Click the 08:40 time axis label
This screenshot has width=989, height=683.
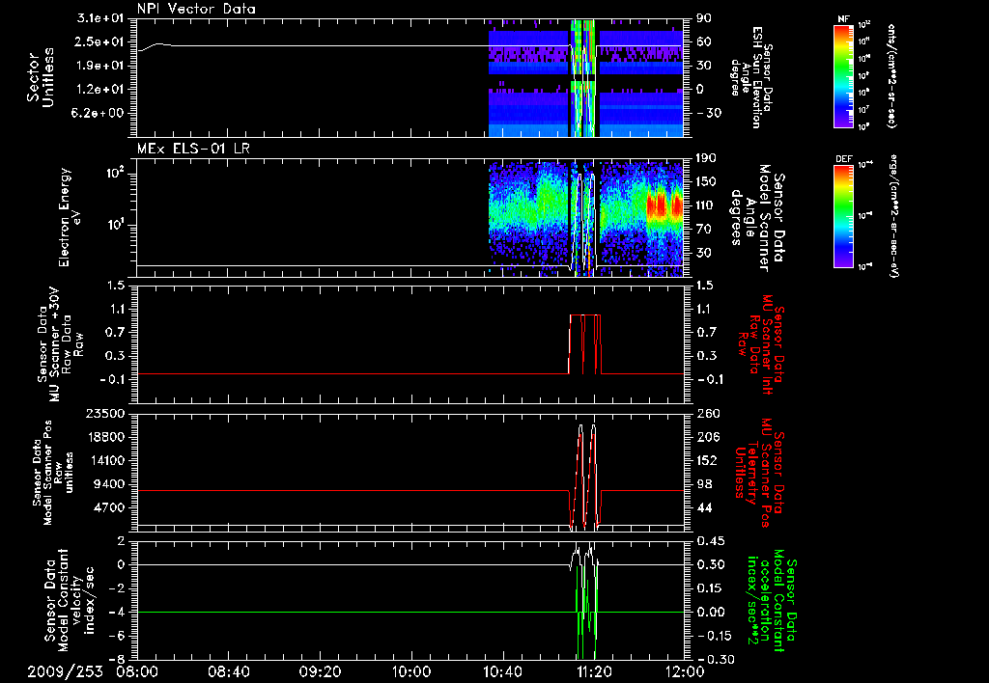click(230, 671)
